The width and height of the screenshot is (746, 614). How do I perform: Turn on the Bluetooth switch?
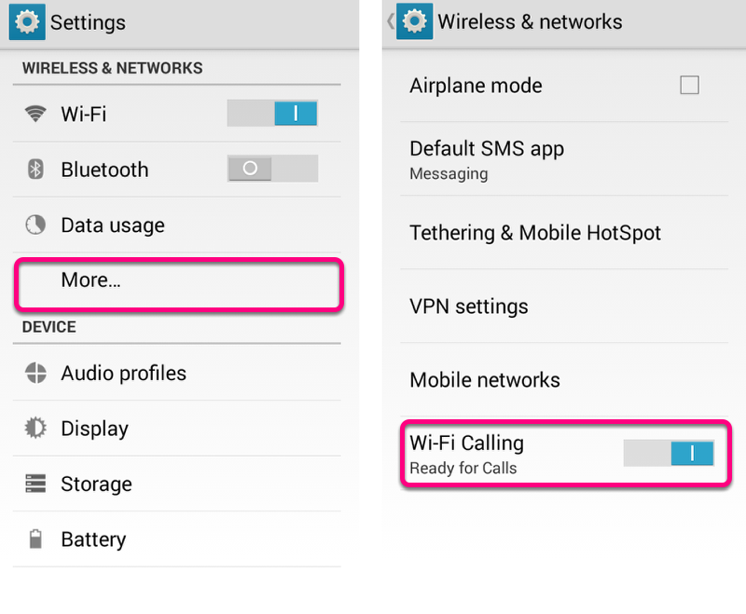(x=272, y=169)
